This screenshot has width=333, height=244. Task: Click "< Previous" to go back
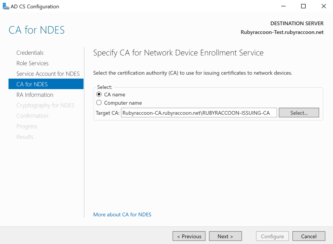tap(189, 236)
